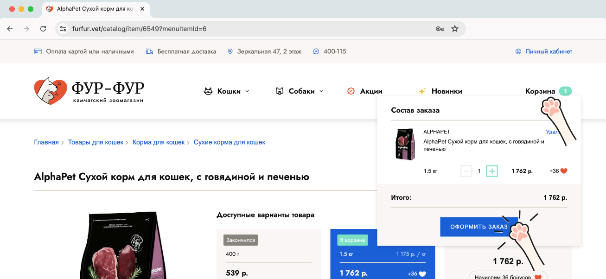The width and height of the screenshot is (606, 279).
Task: Open saved passwords key icon
Action: pyautogui.click(x=440, y=29)
